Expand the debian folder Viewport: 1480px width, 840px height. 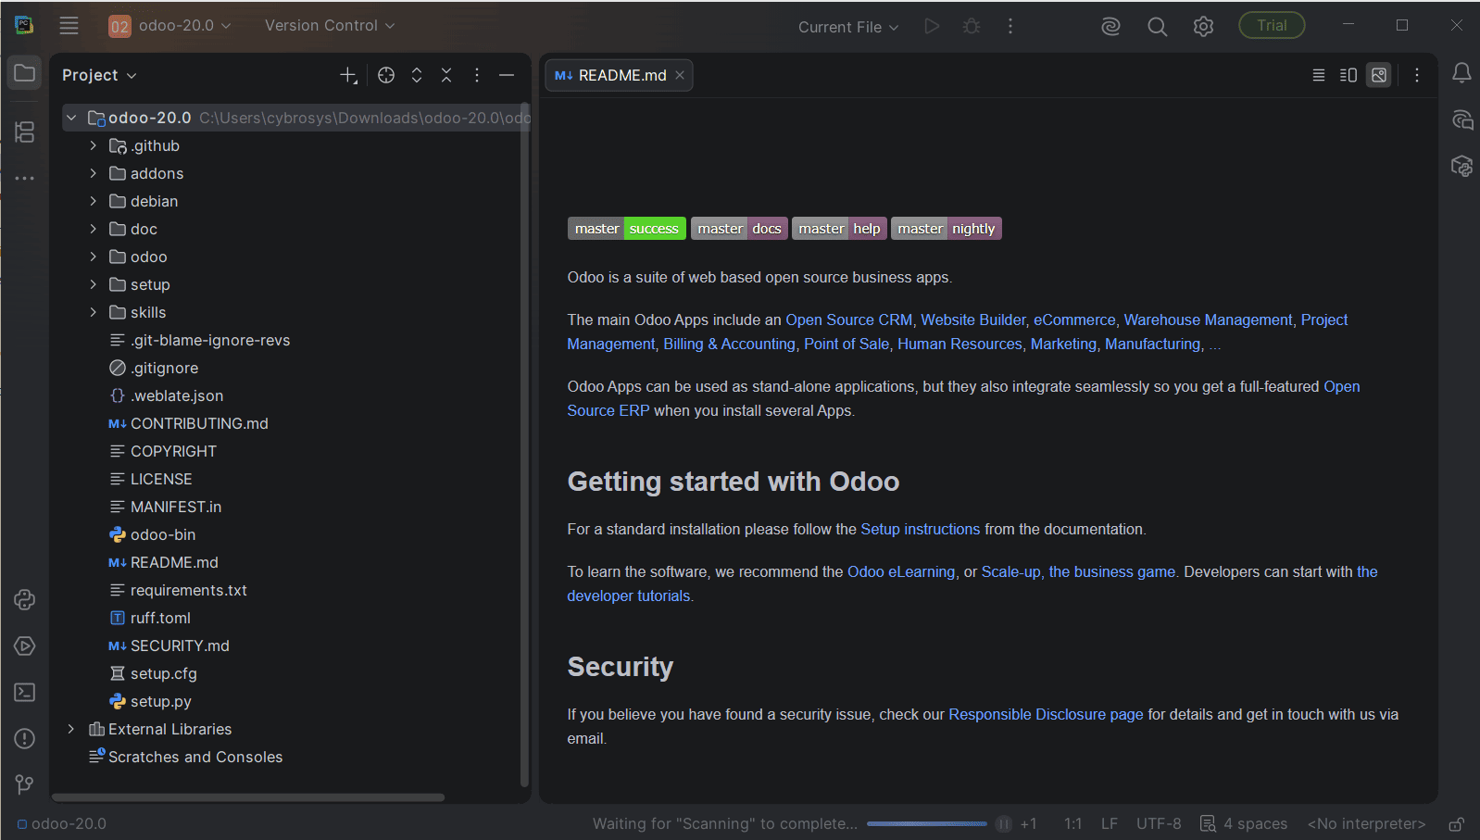93,201
